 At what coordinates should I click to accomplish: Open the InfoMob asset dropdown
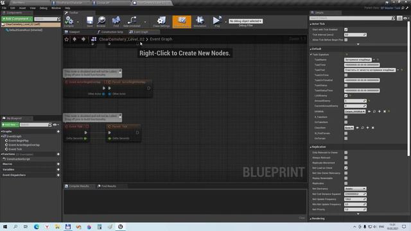355,111
